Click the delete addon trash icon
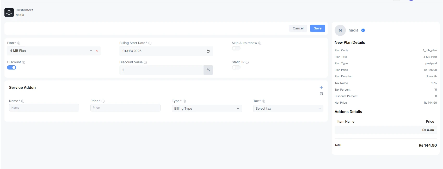 coord(321,93)
